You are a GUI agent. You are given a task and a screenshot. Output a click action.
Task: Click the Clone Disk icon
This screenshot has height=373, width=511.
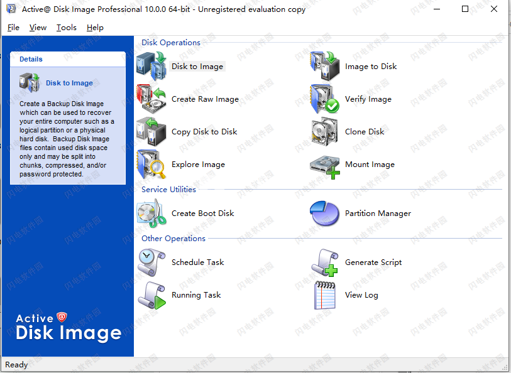pos(325,131)
